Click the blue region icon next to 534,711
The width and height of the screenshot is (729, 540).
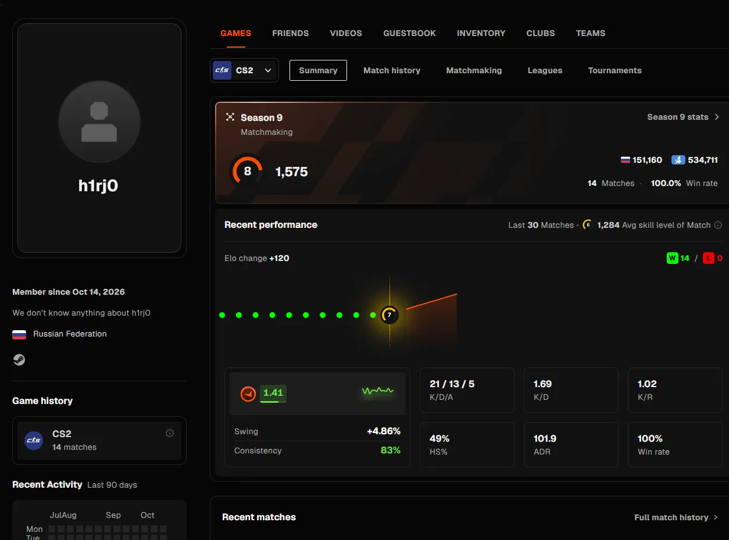678,160
